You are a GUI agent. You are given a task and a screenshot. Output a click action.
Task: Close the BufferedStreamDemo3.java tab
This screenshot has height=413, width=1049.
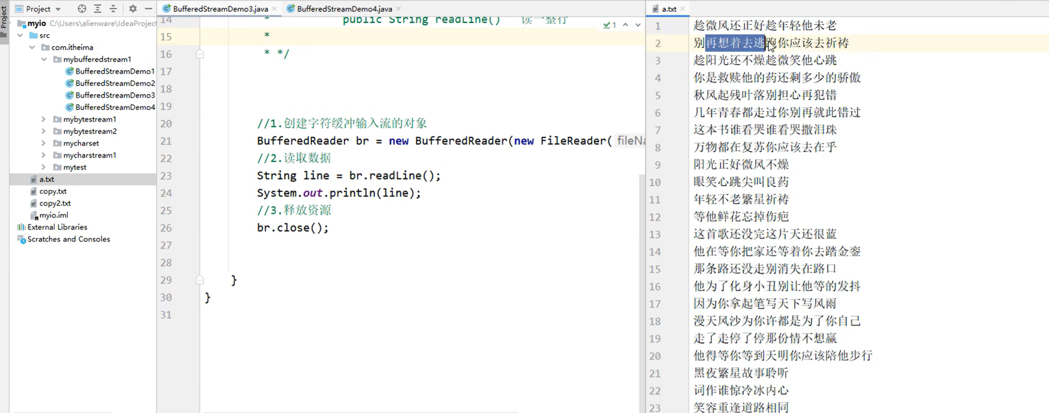(275, 9)
